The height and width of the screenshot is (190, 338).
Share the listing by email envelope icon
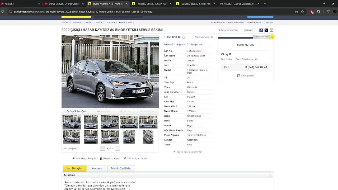click(271, 30)
